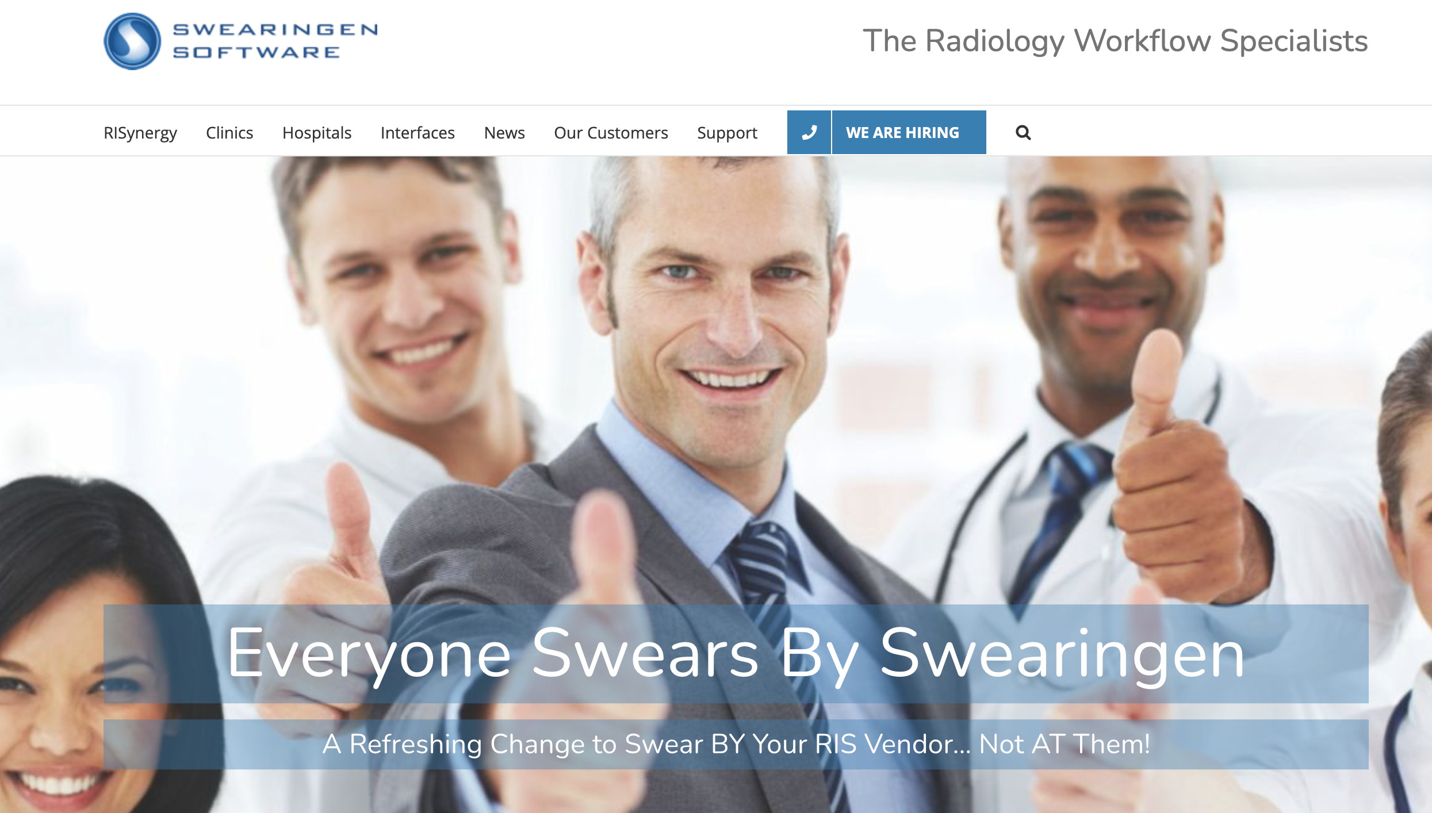Go to the Support page

point(727,133)
